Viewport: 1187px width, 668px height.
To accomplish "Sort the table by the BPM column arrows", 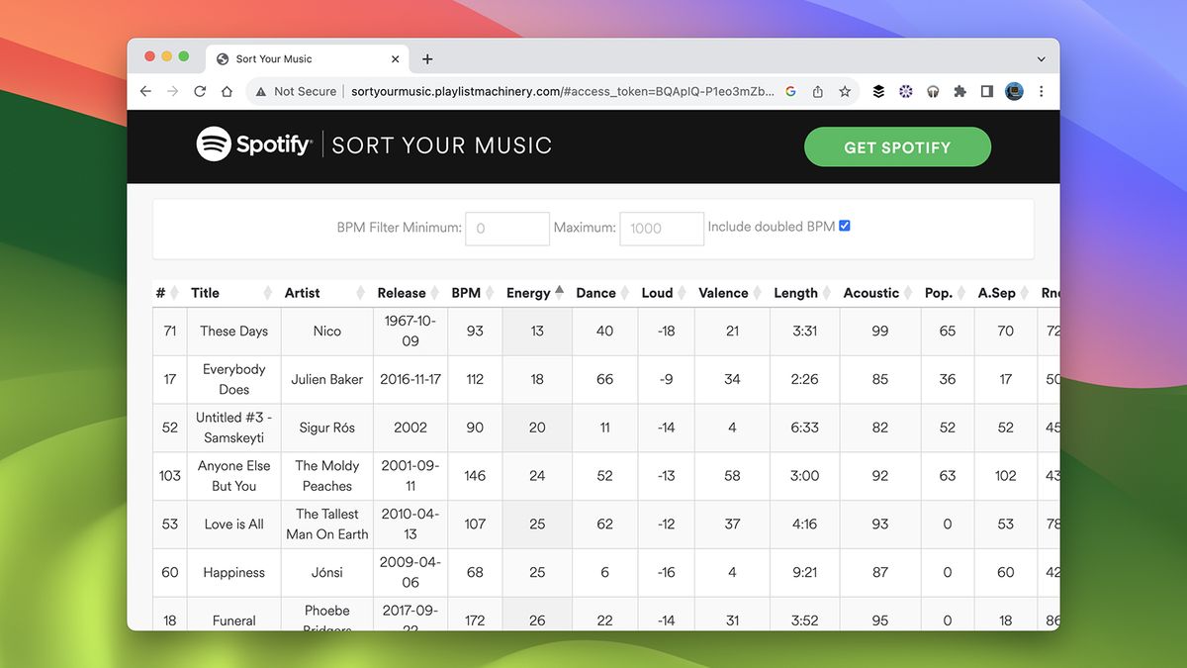I will (492, 293).
